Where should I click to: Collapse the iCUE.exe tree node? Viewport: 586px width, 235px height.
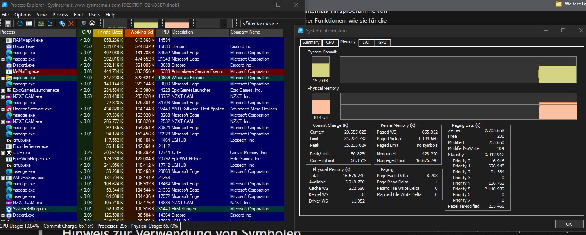coord(3,153)
